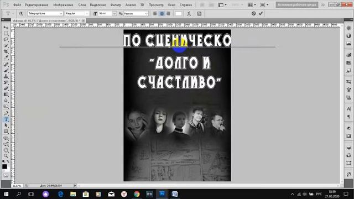Swap foreground and background colors

point(8,161)
